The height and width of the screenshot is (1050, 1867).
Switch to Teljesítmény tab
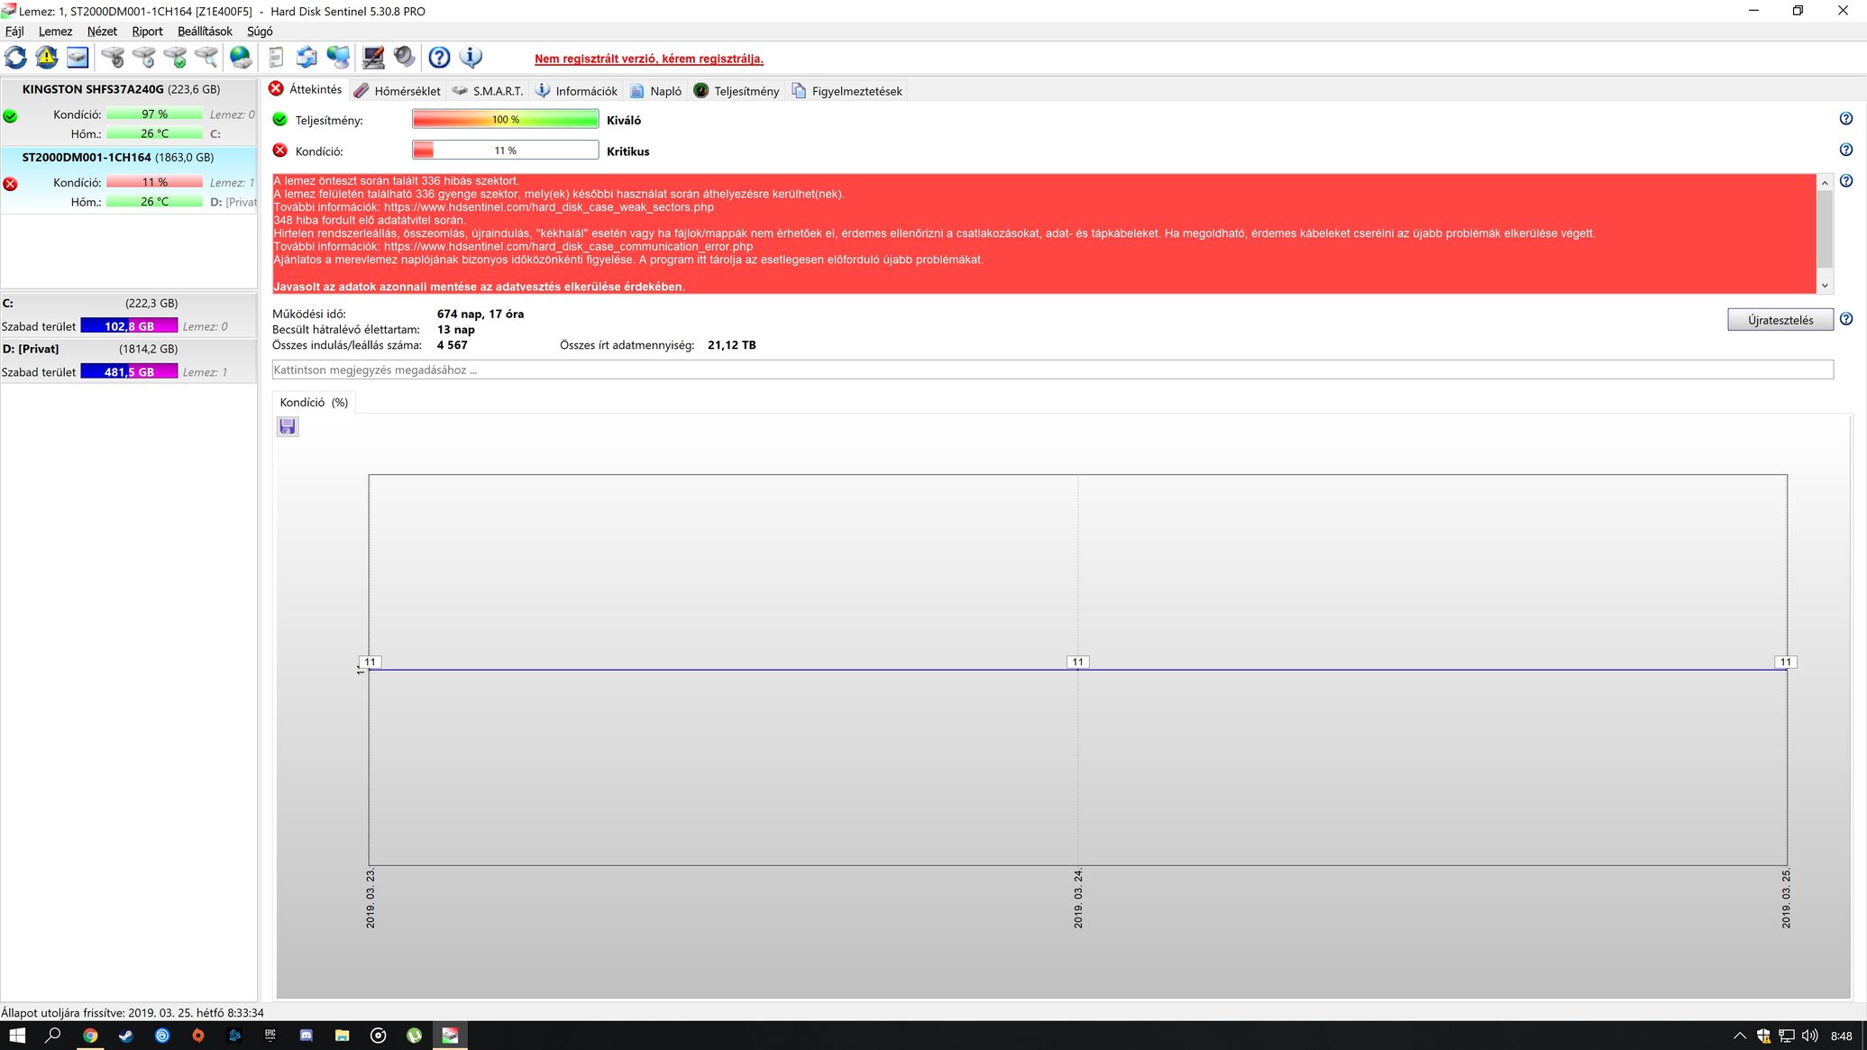pyautogui.click(x=736, y=91)
